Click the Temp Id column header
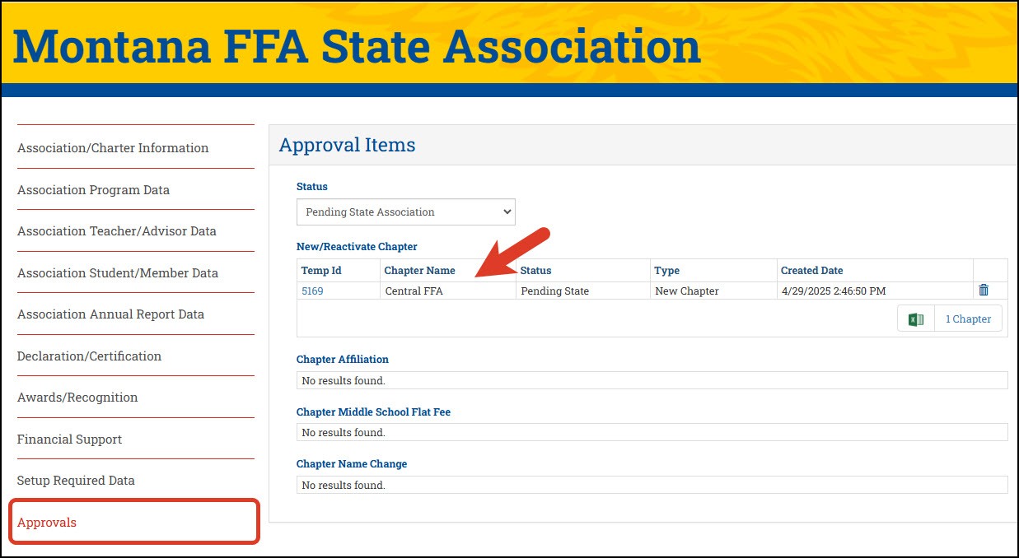The image size is (1019, 558). click(321, 270)
